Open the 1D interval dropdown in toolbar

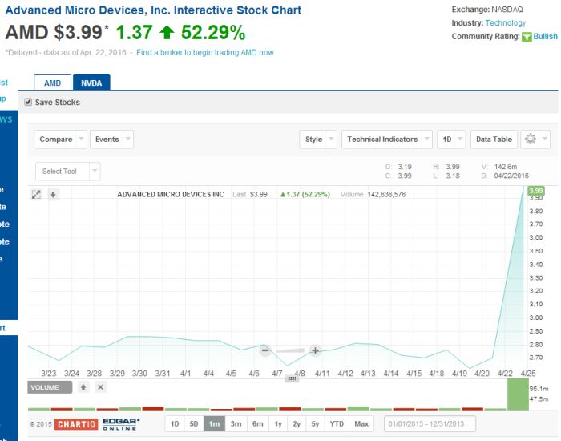coord(451,140)
